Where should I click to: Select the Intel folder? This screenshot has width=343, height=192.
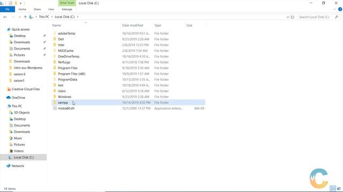coord(61,45)
